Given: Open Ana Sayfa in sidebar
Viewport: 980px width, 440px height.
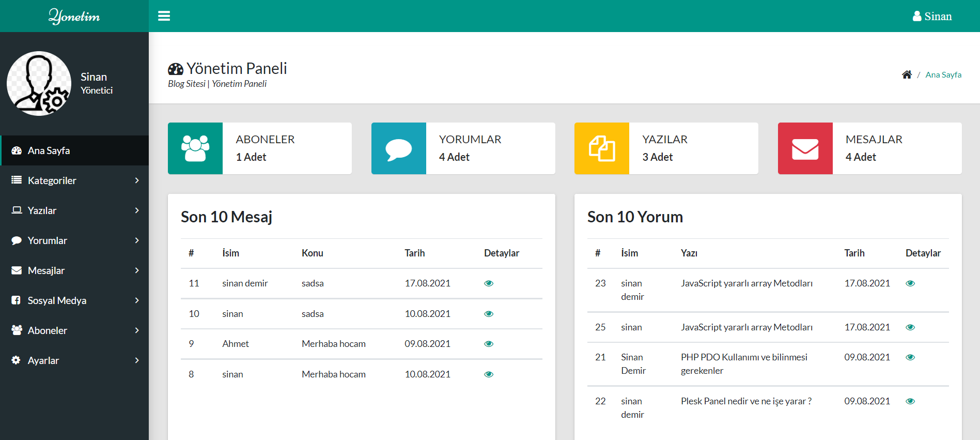Looking at the screenshot, I should point(74,150).
